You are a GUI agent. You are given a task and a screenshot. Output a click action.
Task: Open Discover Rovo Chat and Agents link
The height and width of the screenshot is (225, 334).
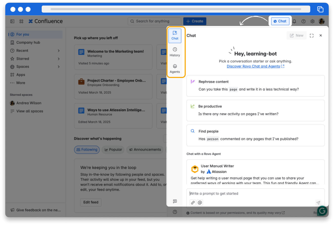(x=255, y=66)
